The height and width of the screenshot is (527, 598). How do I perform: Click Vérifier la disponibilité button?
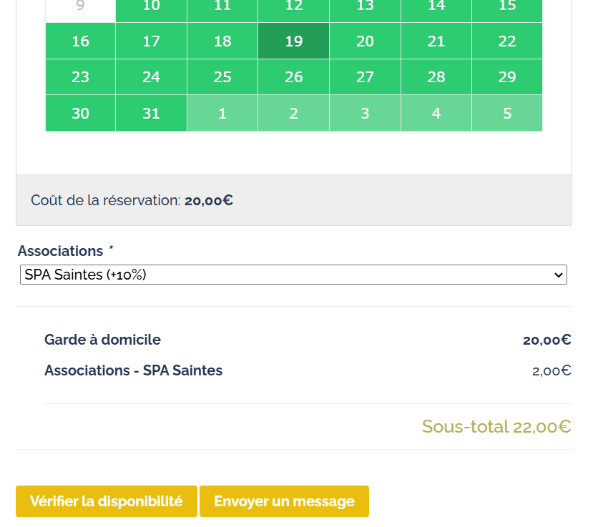pos(106,501)
